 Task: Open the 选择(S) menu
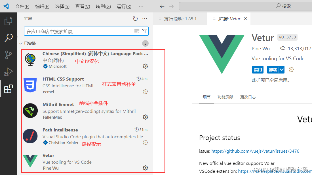pos(62,6)
